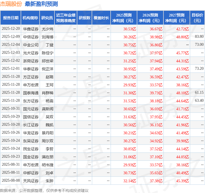Click the 31.63亿 profit value

pyautogui.click(x=130, y=117)
